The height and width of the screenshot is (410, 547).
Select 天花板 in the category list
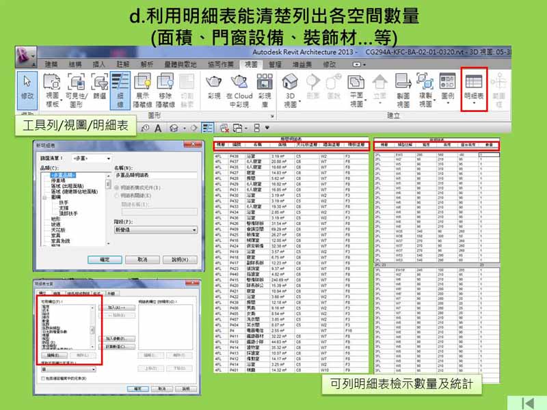tap(58, 230)
